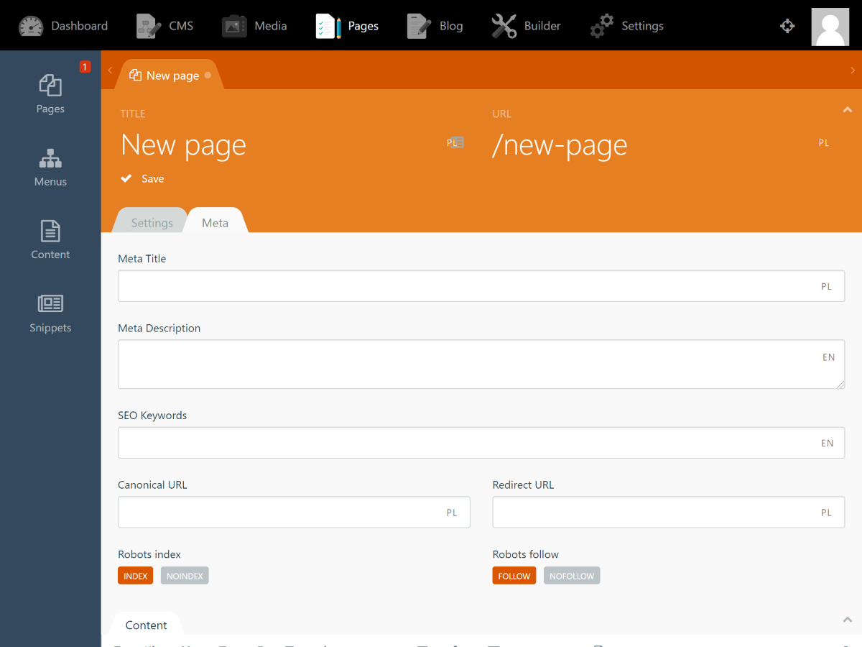The image size is (862, 647).
Task: Click the PL language tag beside the URL
Action: [824, 143]
